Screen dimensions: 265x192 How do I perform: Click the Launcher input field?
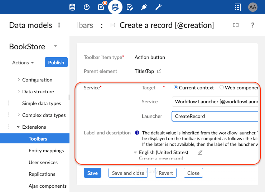(x=215, y=116)
